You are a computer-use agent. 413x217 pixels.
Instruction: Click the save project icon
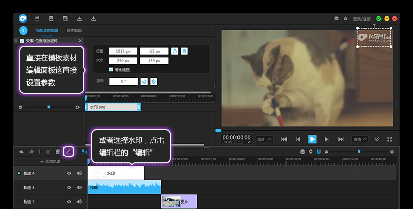tap(51, 19)
